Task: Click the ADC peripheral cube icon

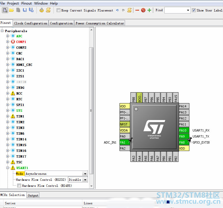Action: 13,36
